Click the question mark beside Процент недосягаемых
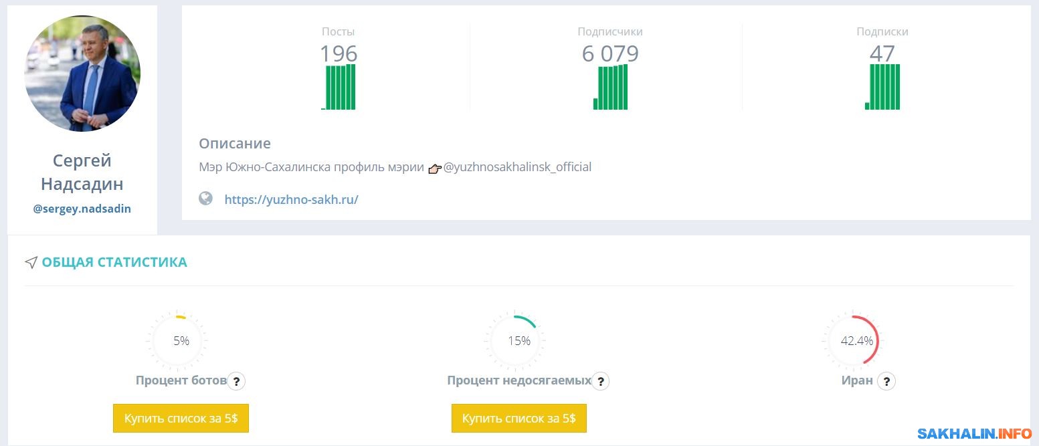1039x446 pixels. coord(601,381)
